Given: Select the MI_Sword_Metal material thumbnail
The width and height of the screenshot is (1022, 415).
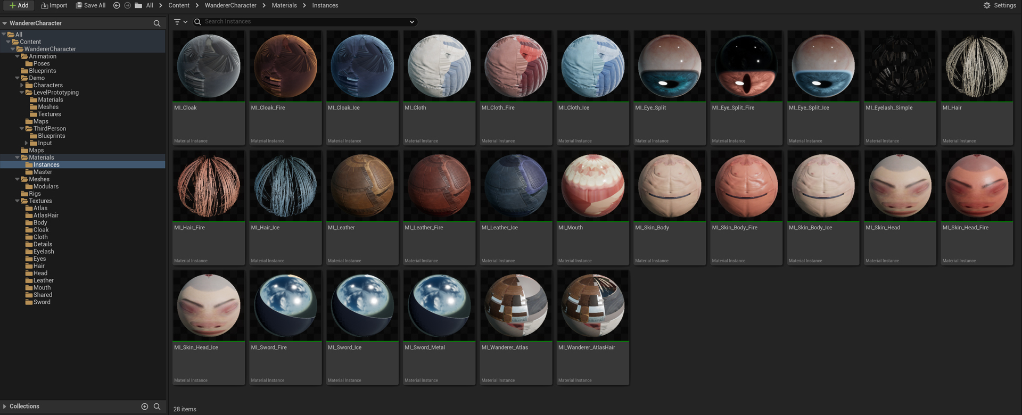Looking at the screenshot, I should (x=439, y=306).
